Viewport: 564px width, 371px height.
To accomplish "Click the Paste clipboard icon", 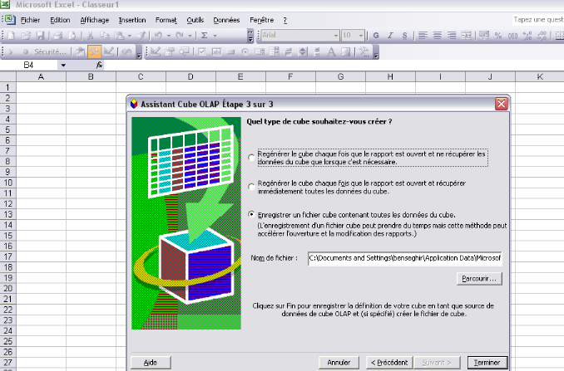I will (119, 36).
